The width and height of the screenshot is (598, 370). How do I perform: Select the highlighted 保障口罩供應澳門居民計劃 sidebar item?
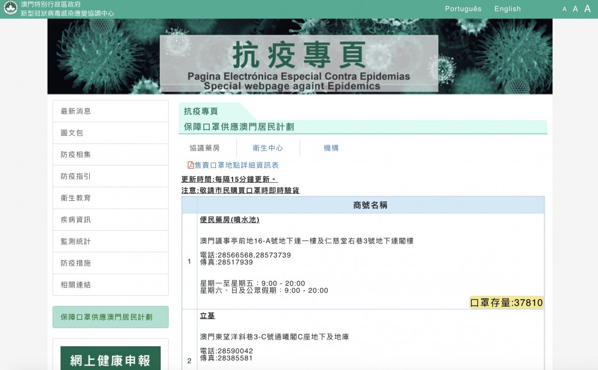pyautogui.click(x=110, y=317)
